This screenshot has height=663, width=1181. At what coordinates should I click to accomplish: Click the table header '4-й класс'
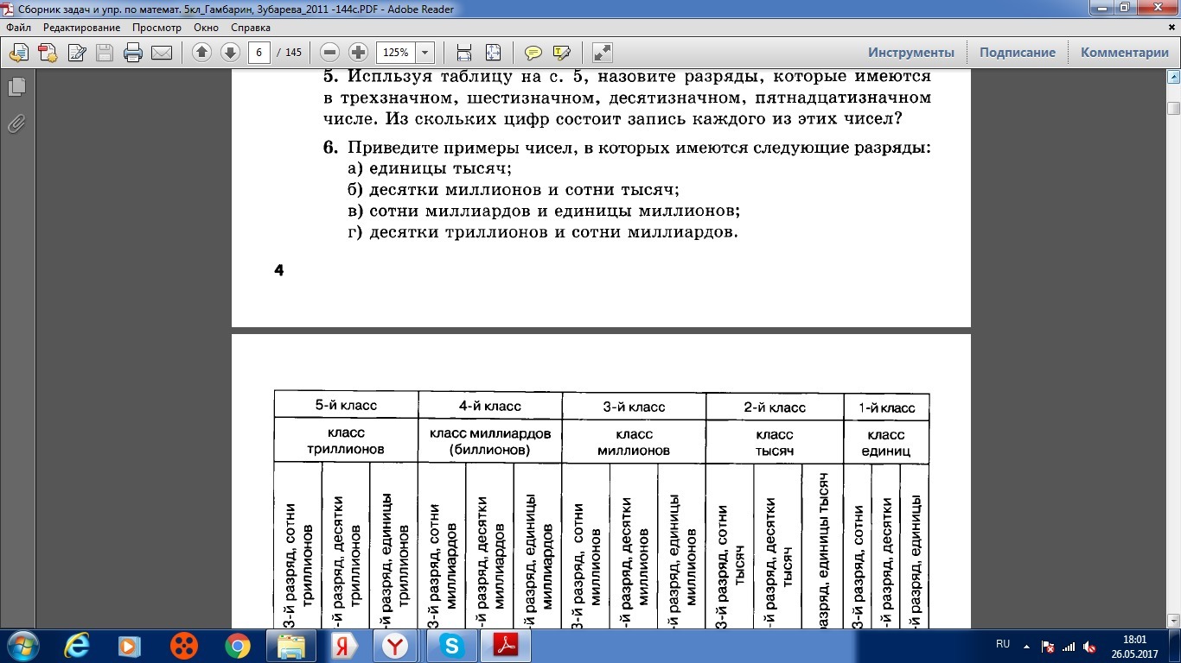[x=490, y=406]
